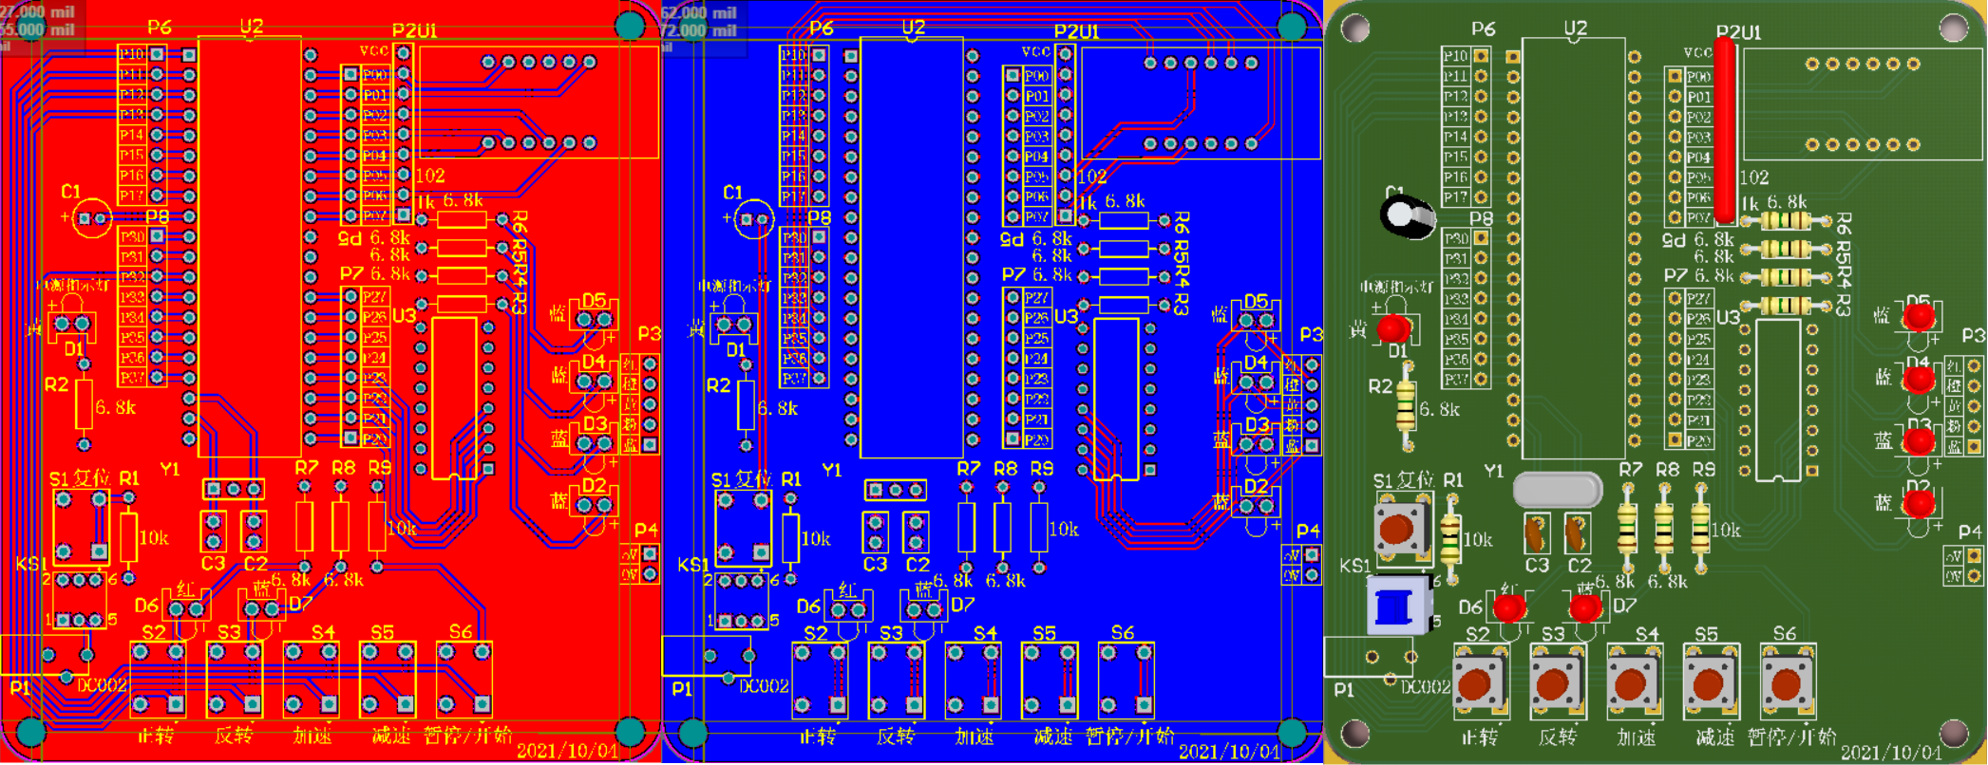1988x765 pixels.
Task: Select the P3 connector label in blue view
Action: click(1312, 334)
